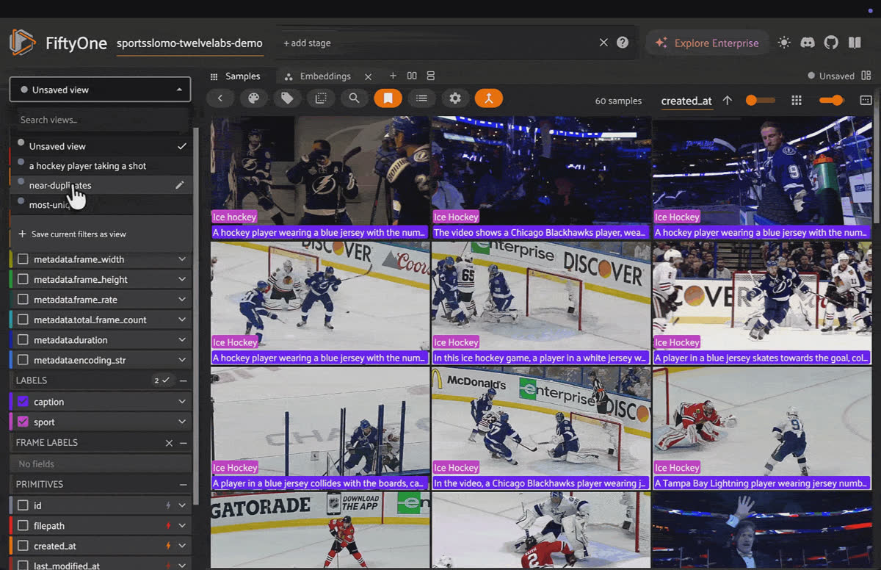Select the Unsaved view entry
The height and width of the screenshot is (570, 881).
pyautogui.click(x=101, y=146)
